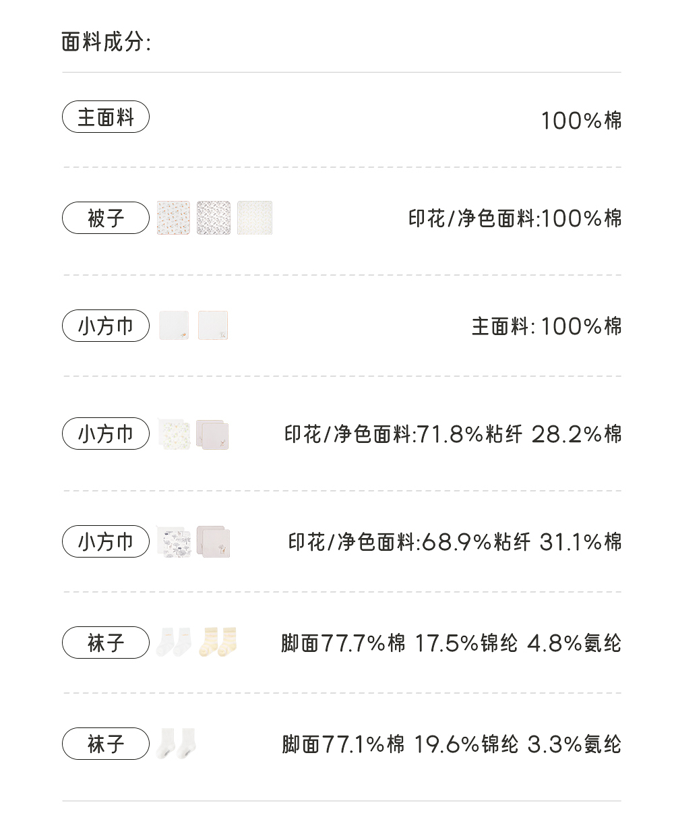674x836 pixels.
Task: Click the 小方巾 pill in the 71.8%粘纤 row
Action: [x=106, y=434]
